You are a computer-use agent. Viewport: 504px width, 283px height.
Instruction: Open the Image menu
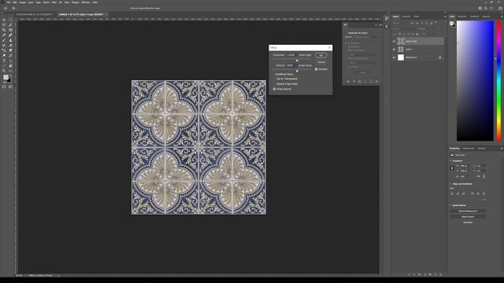(x=22, y=2)
